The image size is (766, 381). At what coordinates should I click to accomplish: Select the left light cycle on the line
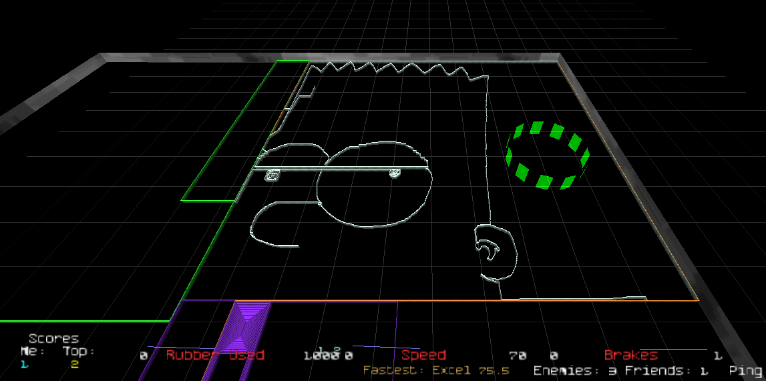[272, 175]
